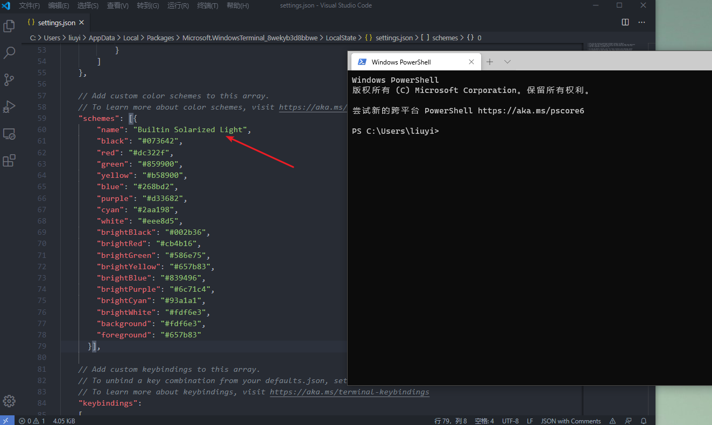Click the PS C:\Users\liuyi> terminal prompt
712x425 pixels.
click(395, 131)
